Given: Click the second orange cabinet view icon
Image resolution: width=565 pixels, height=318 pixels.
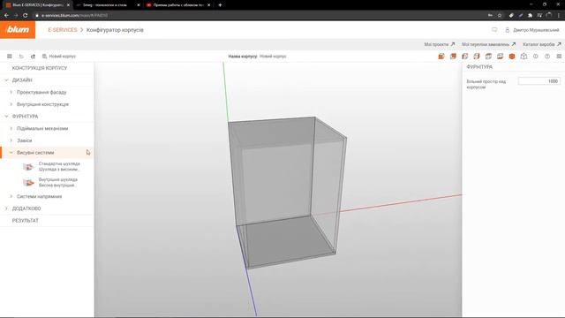Looking at the screenshot, I should pos(453,57).
